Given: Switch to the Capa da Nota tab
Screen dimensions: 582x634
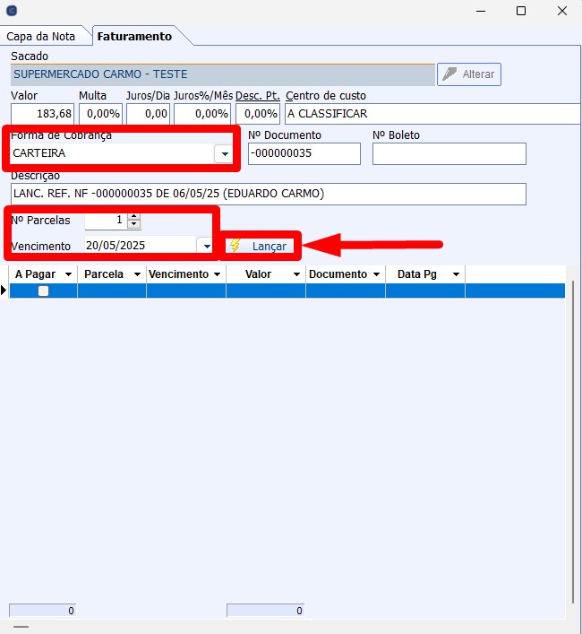Looking at the screenshot, I should click(41, 37).
